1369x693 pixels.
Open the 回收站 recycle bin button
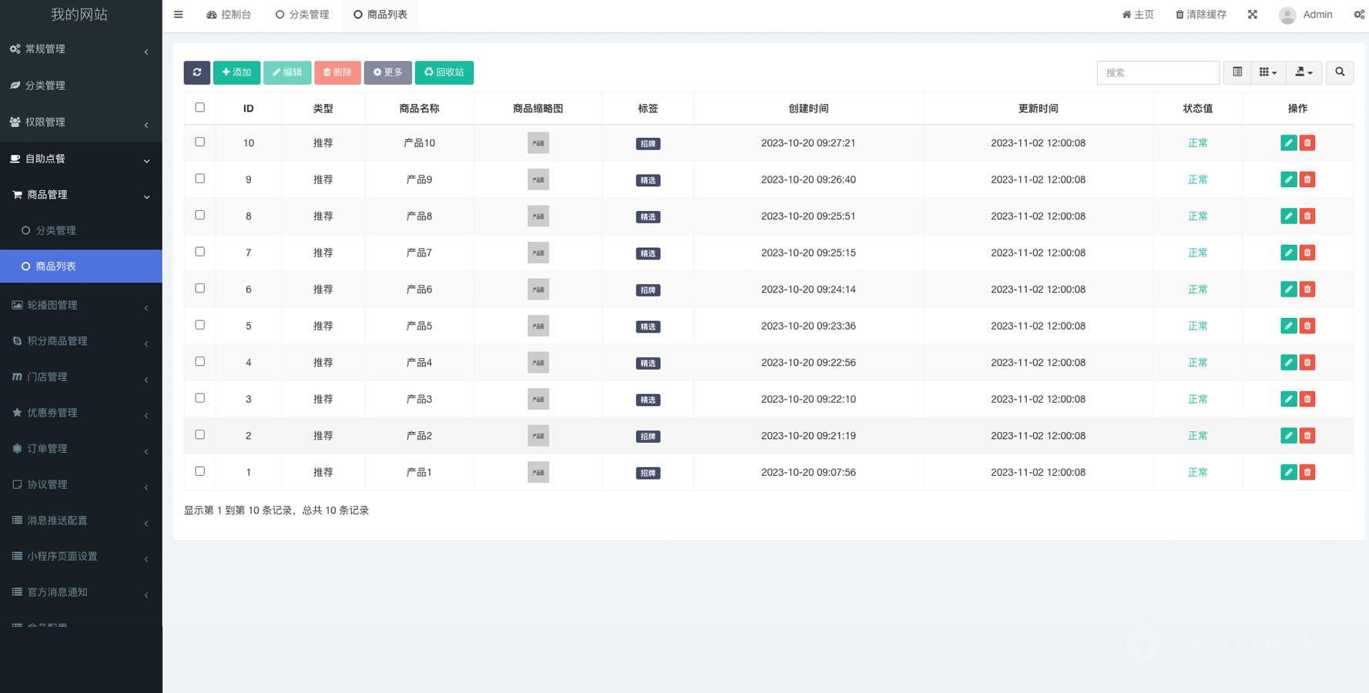[444, 72]
